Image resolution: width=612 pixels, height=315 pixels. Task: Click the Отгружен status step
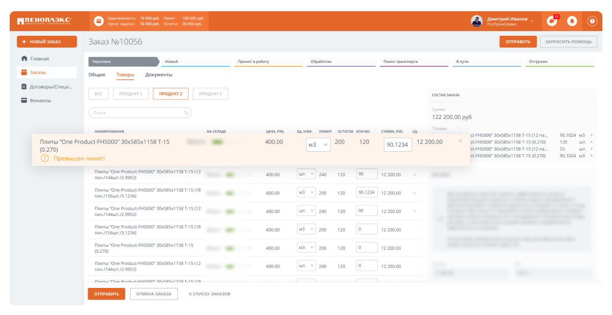[559, 61]
